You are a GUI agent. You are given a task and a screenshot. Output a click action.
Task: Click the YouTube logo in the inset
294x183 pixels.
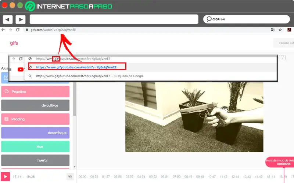tap(21, 70)
